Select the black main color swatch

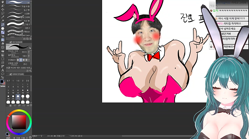2,81
